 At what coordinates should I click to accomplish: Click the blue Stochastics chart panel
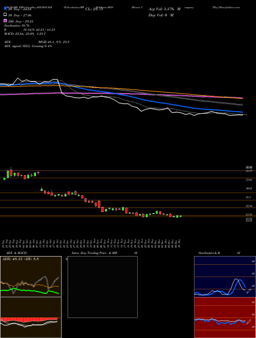pos(225,277)
